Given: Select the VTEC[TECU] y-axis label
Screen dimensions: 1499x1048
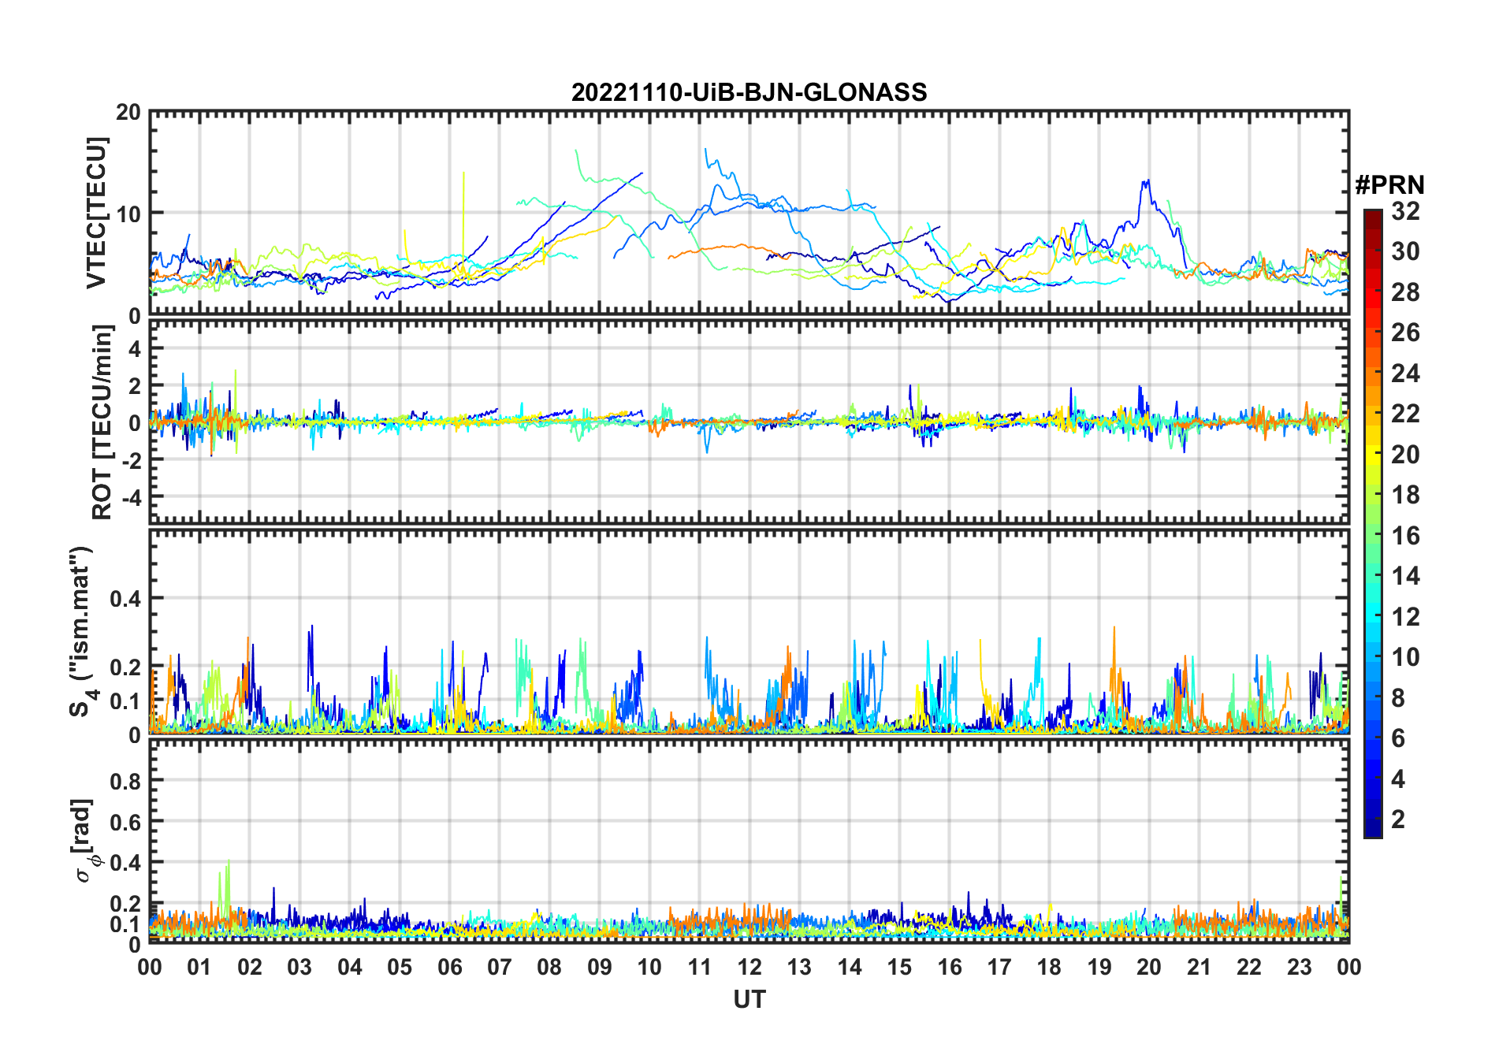Looking at the screenshot, I should 96,213.
